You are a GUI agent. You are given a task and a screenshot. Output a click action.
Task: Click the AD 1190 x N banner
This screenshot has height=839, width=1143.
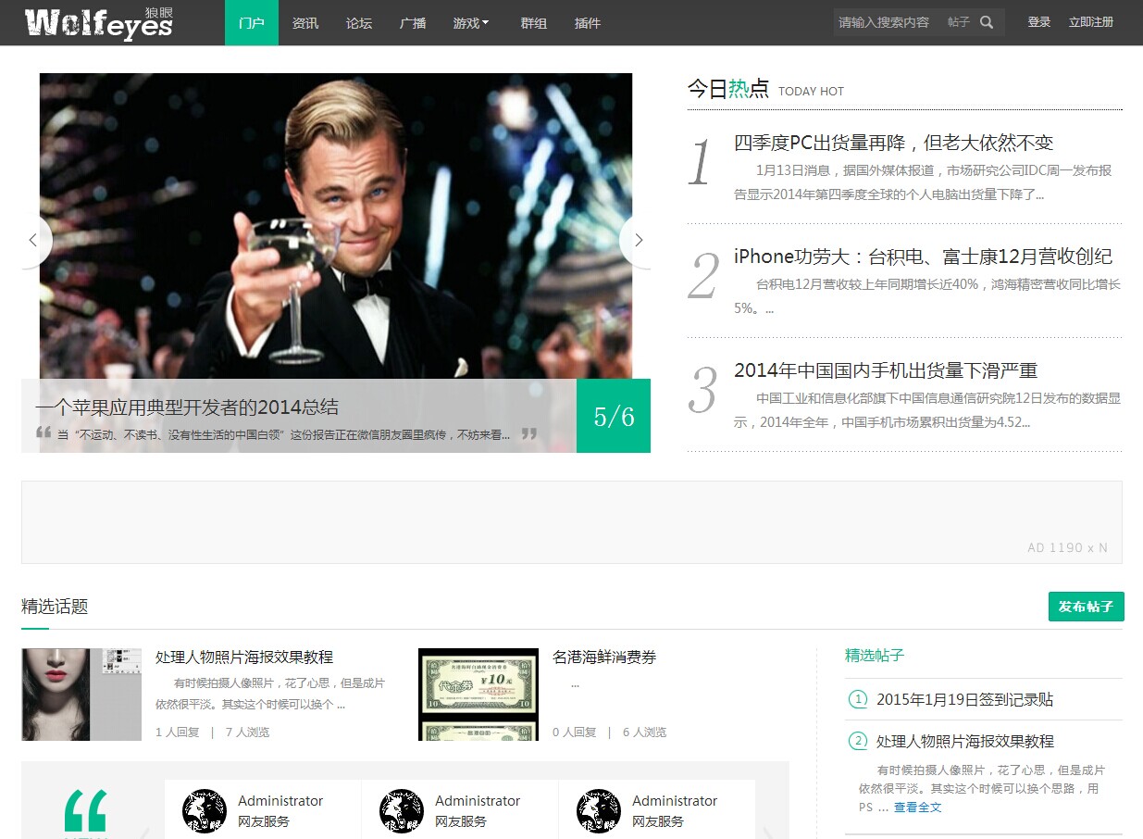pyautogui.click(x=572, y=522)
